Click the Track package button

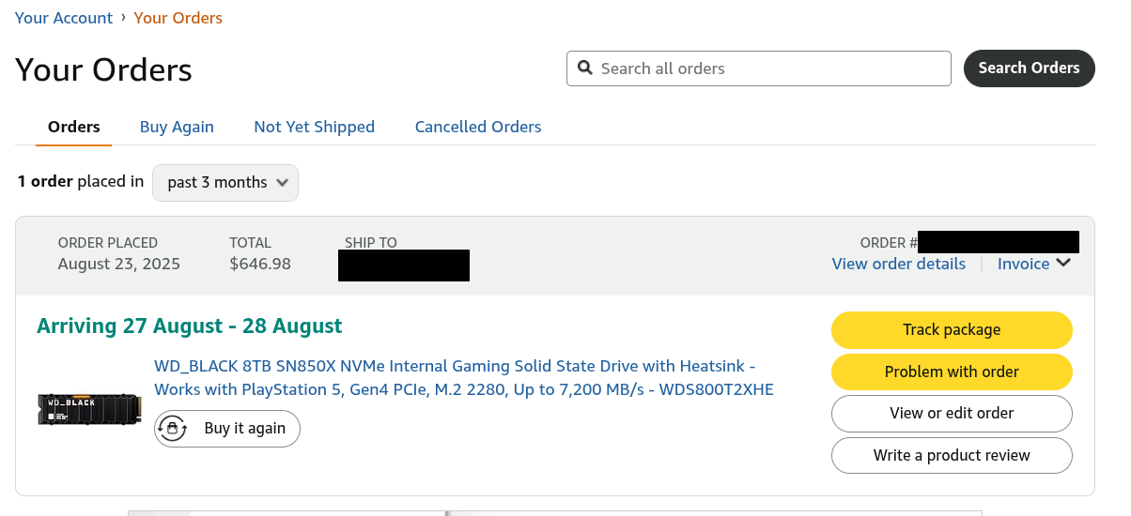(952, 329)
